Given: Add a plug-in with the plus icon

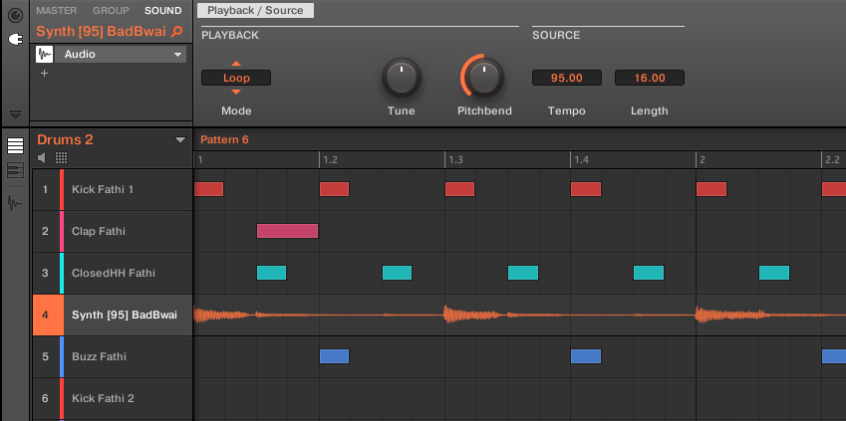Looking at the screenshot, I should pyautogui.click(x=44, y=74).
